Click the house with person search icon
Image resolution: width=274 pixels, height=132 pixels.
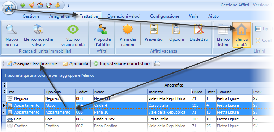tap(40, 5)
